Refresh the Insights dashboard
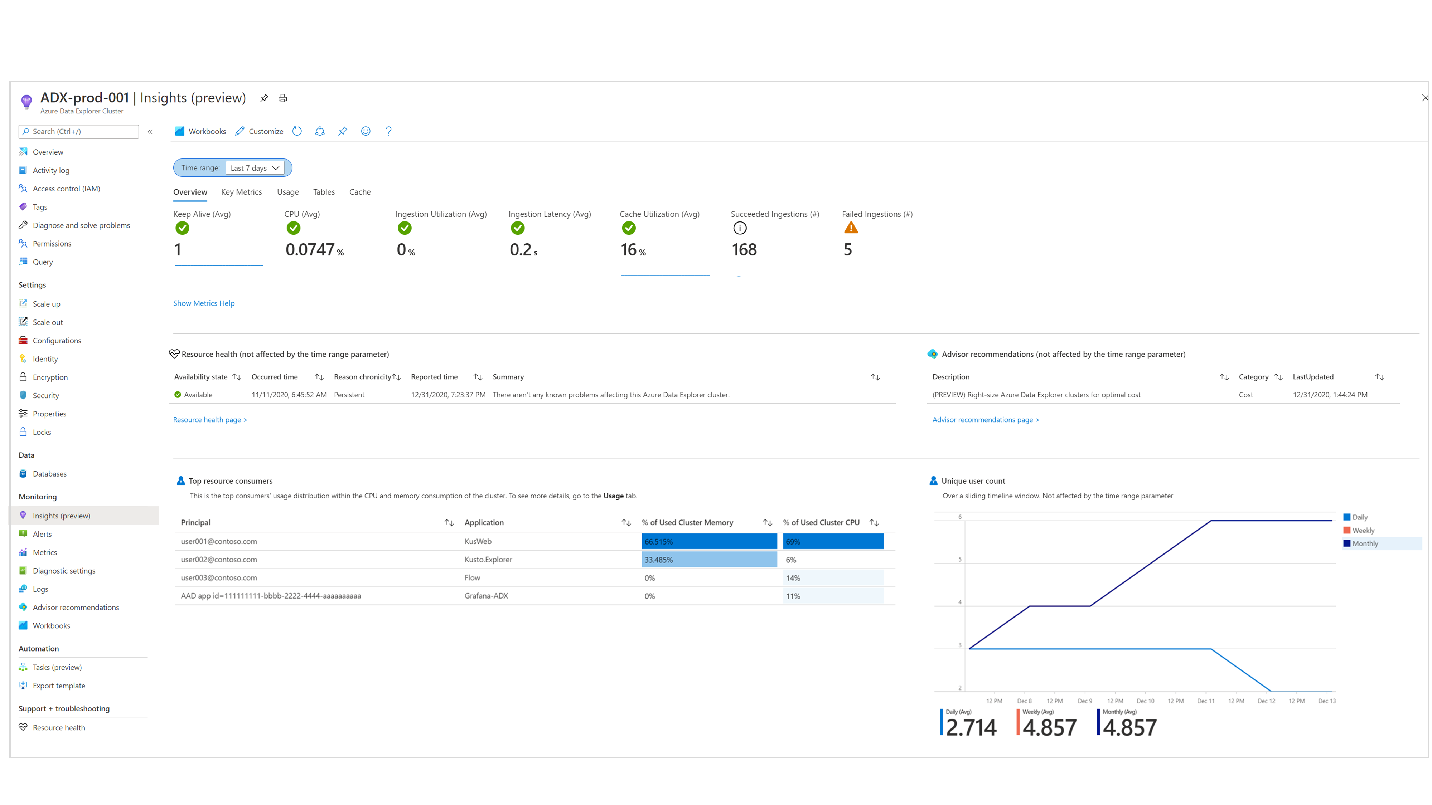The height and width of the screenshot is (805, 1432). pos(297,131)
